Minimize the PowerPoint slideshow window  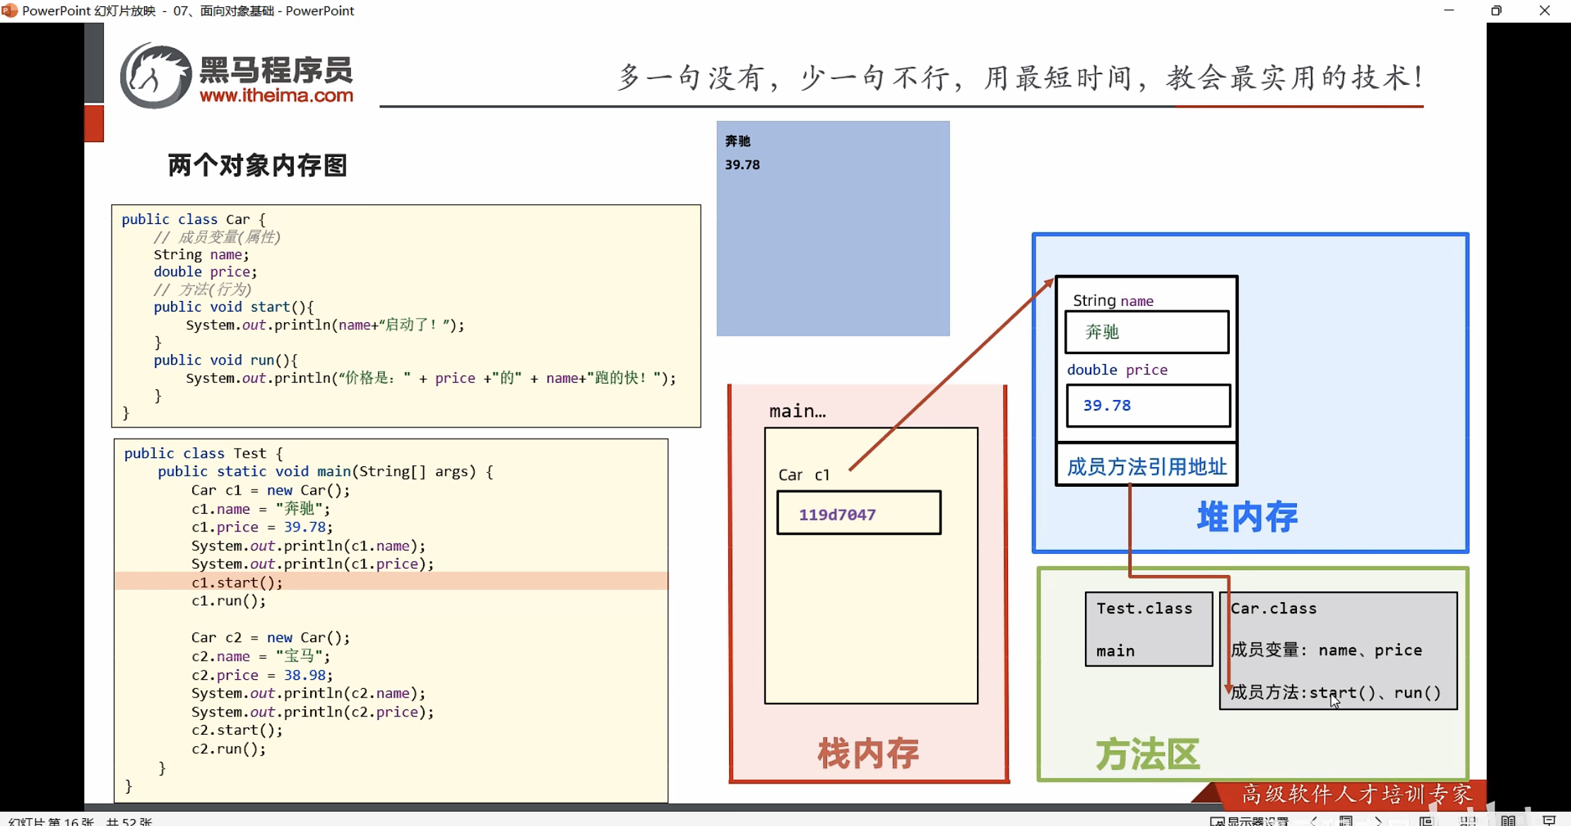coord(1449,11)
